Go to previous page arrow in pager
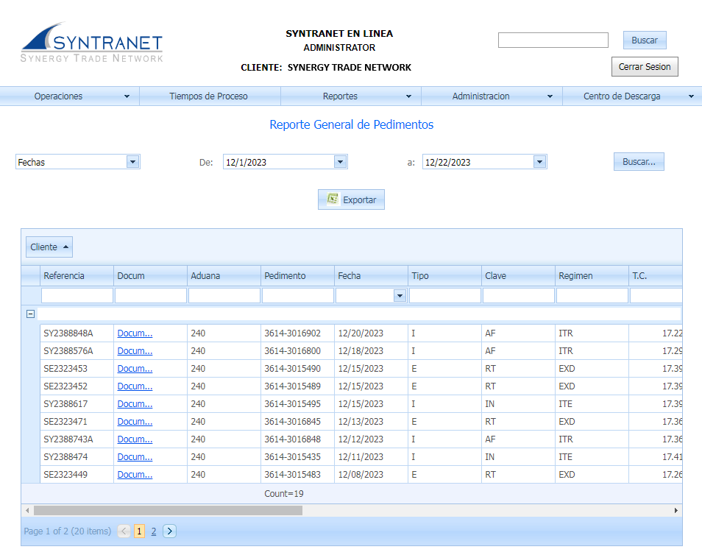 click(124, 531)
